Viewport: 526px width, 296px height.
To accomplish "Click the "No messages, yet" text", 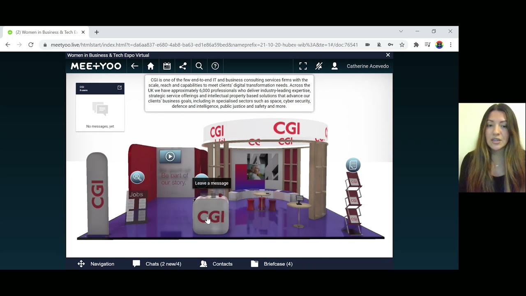I will (100, 126).
